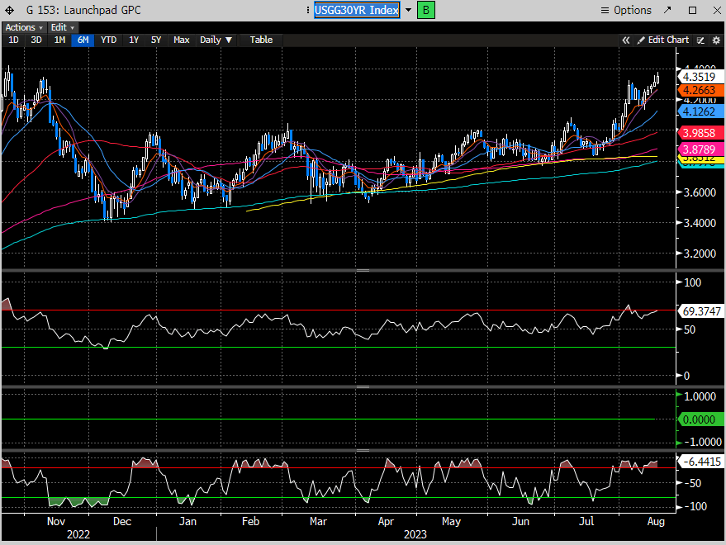Select the 5Y time range

coord(155,40)
